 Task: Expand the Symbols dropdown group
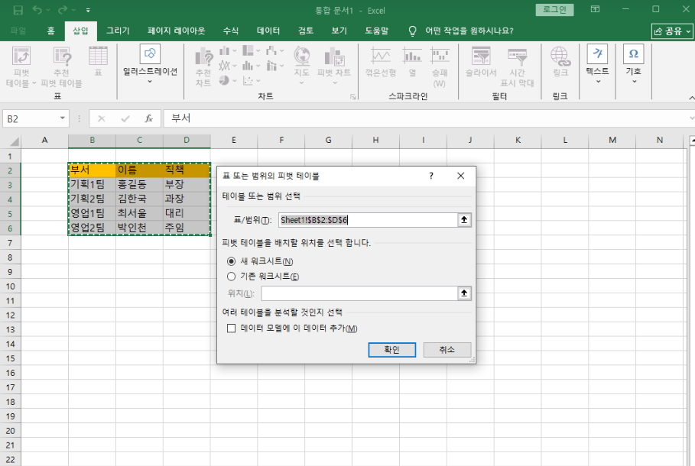coord(633,66)
